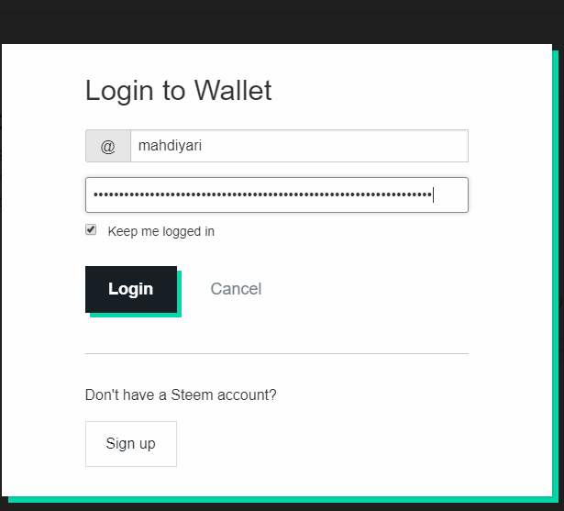This screenshot has height=511, width=564.
Task: Click inside the masked password field
Action: tap(277, 194)
